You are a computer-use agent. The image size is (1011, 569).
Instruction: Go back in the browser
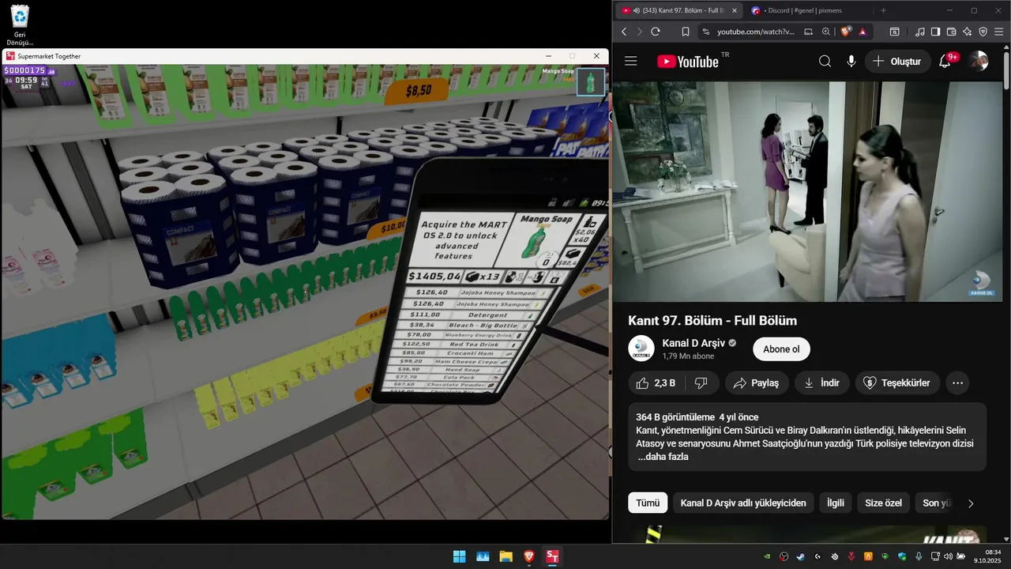624,32
